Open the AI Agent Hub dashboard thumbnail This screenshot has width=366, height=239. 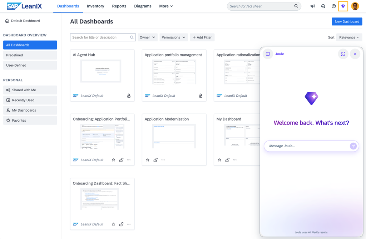pos(100,71)
